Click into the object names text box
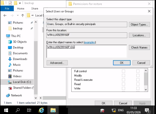Screen dimensions: 156x114 (87, 51)
